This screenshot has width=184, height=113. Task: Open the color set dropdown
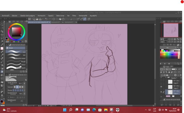(x=168, y=47)
